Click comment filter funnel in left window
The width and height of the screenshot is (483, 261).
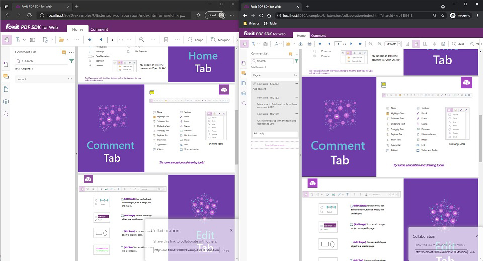point(72,61)
